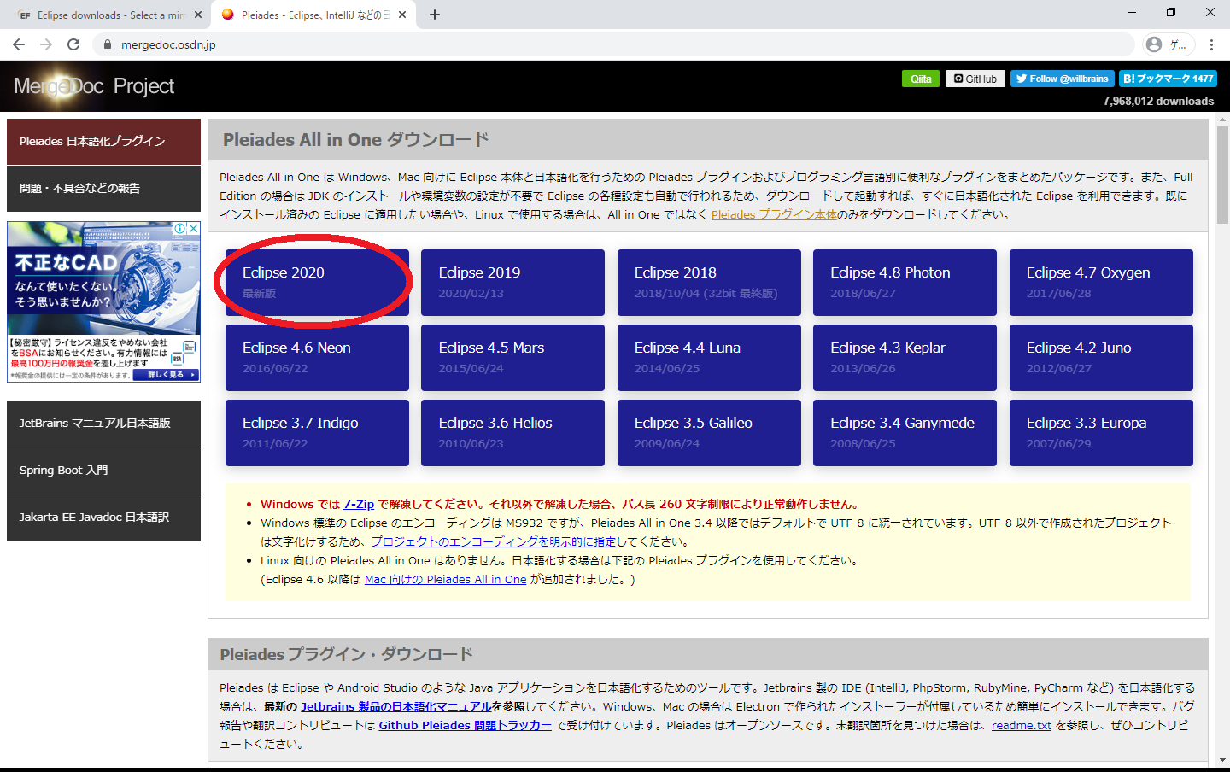
Task: Click scrollbar down arrow
Action: pos(1222,760)
